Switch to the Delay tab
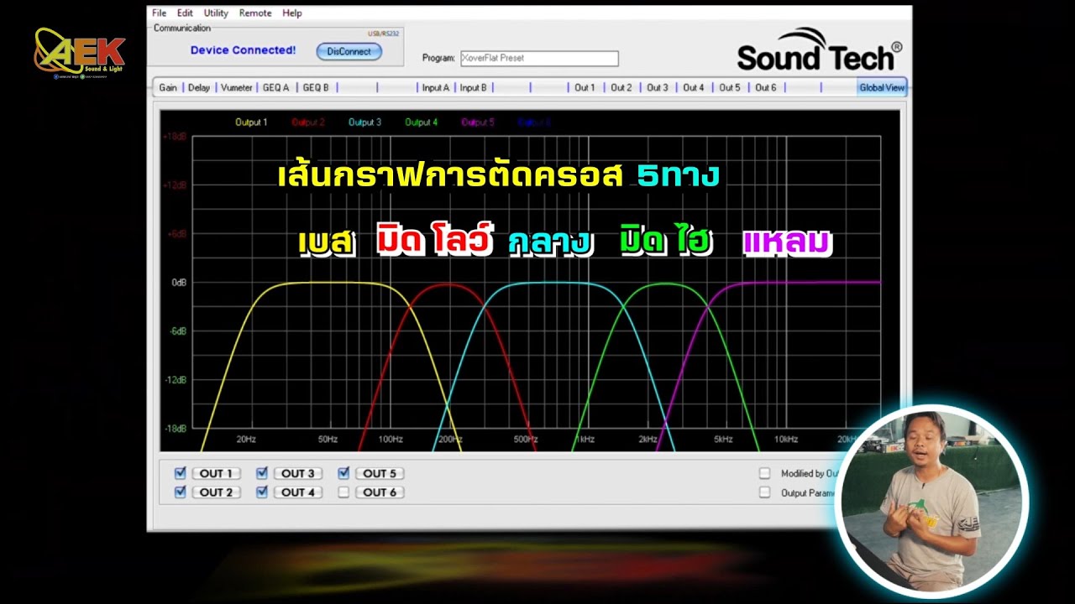 pos(199,87)
